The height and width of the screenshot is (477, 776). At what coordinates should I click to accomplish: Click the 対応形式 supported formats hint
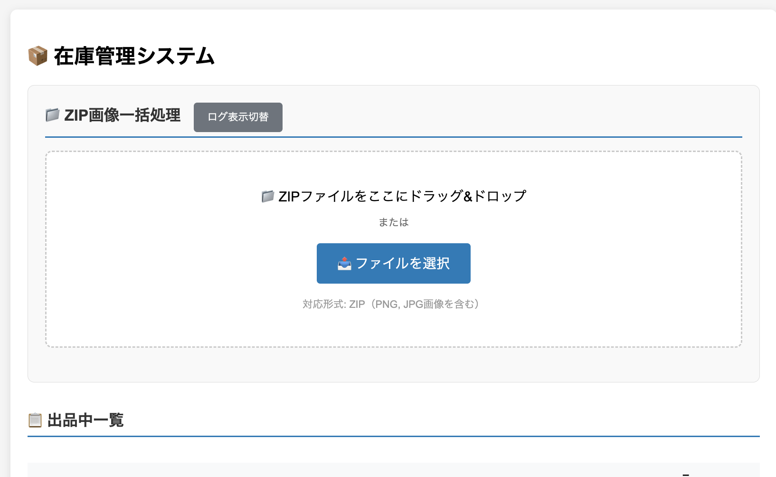[391, 304]
